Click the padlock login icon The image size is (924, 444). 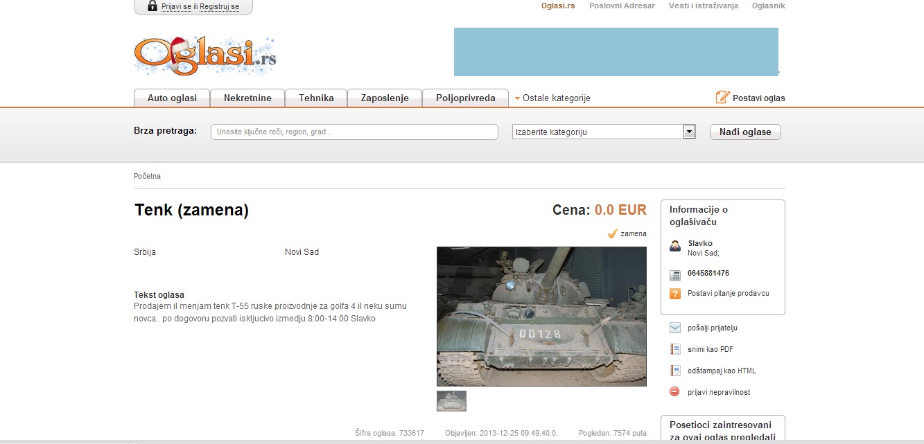tap(152, 6)
